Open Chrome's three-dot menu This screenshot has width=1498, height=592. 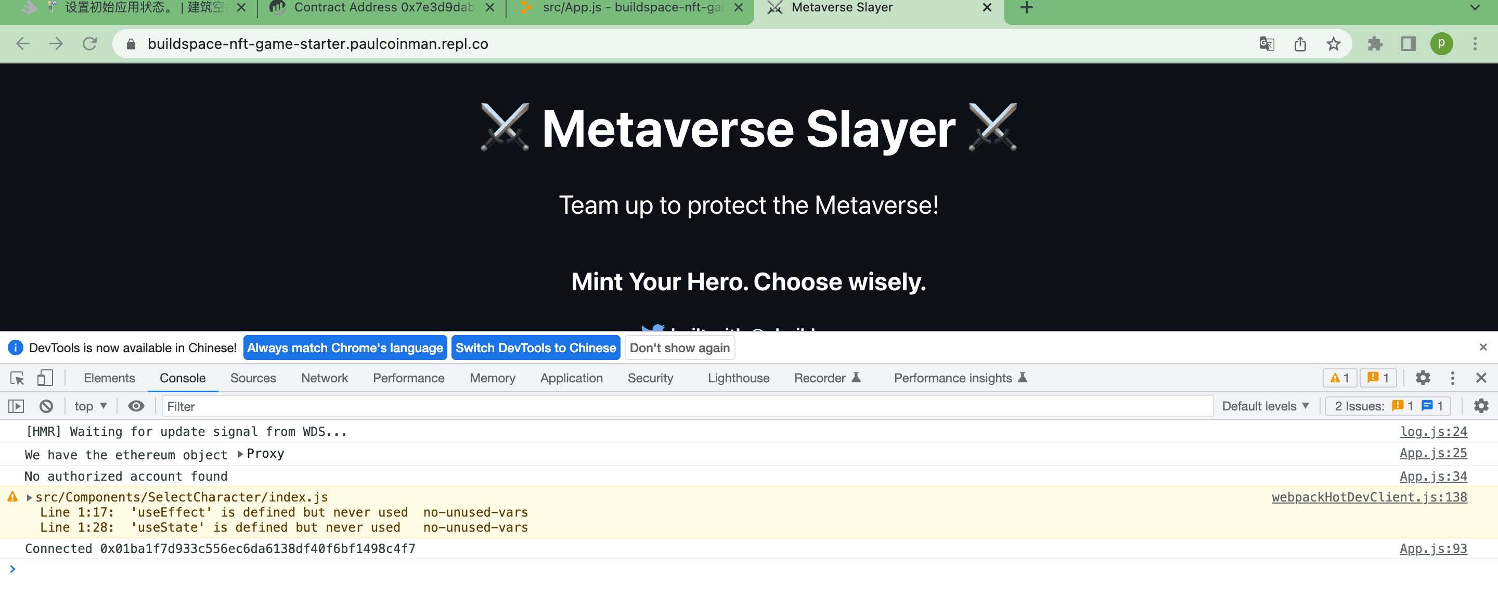[1475, 44]
